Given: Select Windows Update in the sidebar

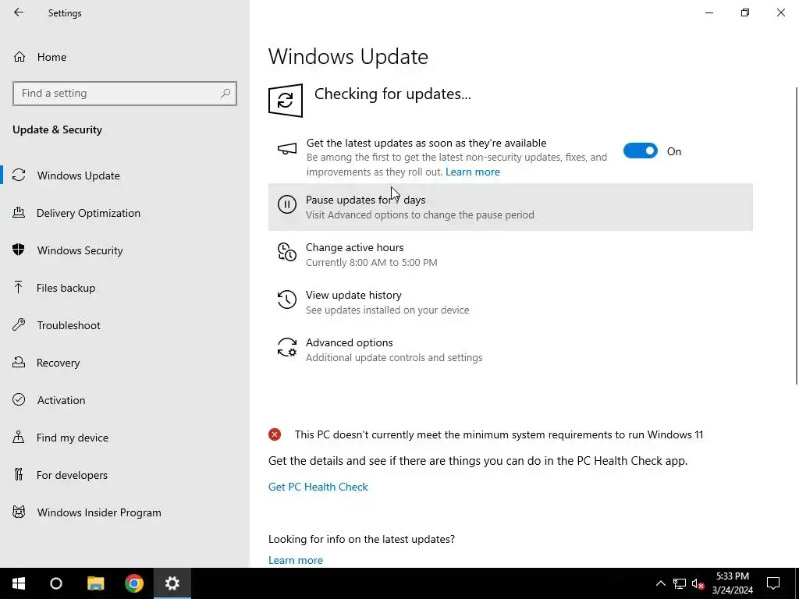Looking at the screenshot, I should coord(125,175).
